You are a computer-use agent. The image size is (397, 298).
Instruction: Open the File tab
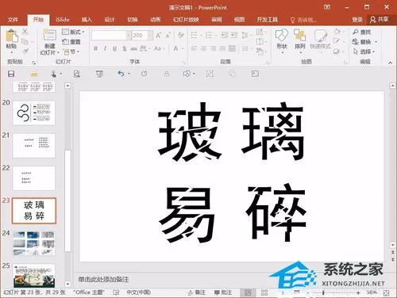[x=13, y=20]
